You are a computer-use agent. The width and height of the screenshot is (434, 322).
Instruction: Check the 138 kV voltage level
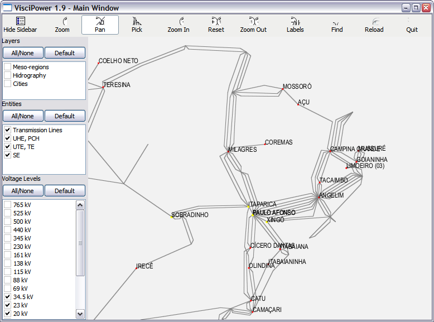pyautogui.click(x=8, y=263)
